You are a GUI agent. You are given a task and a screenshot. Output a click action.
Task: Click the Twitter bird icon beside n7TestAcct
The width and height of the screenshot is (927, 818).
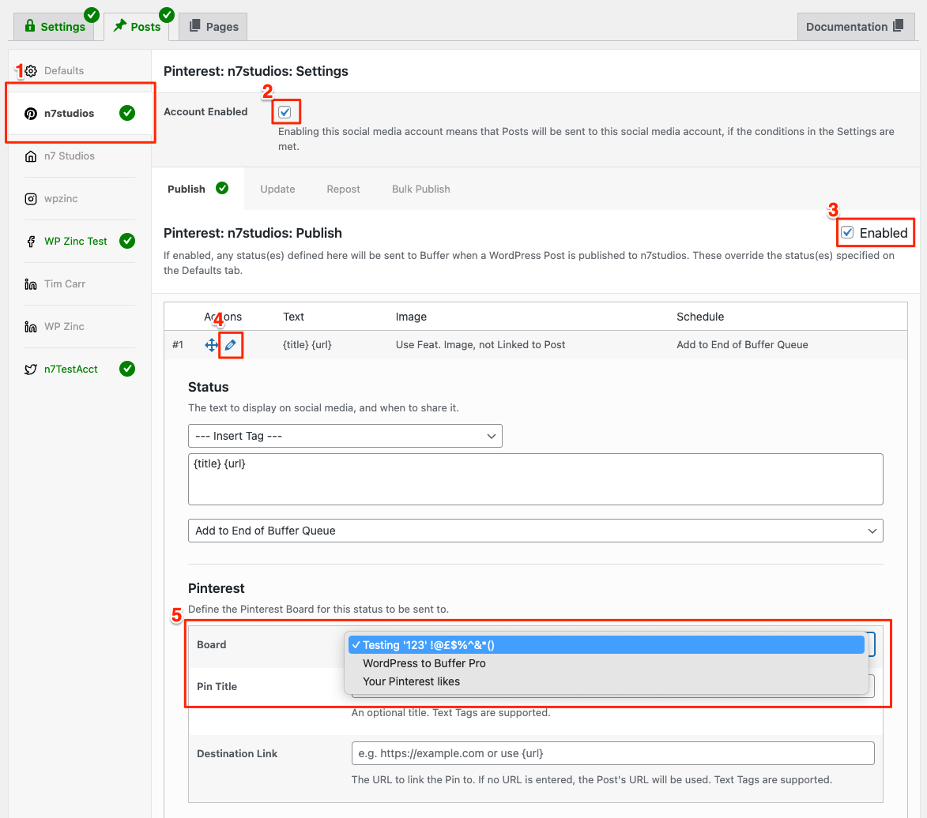[x=31, y=370]
